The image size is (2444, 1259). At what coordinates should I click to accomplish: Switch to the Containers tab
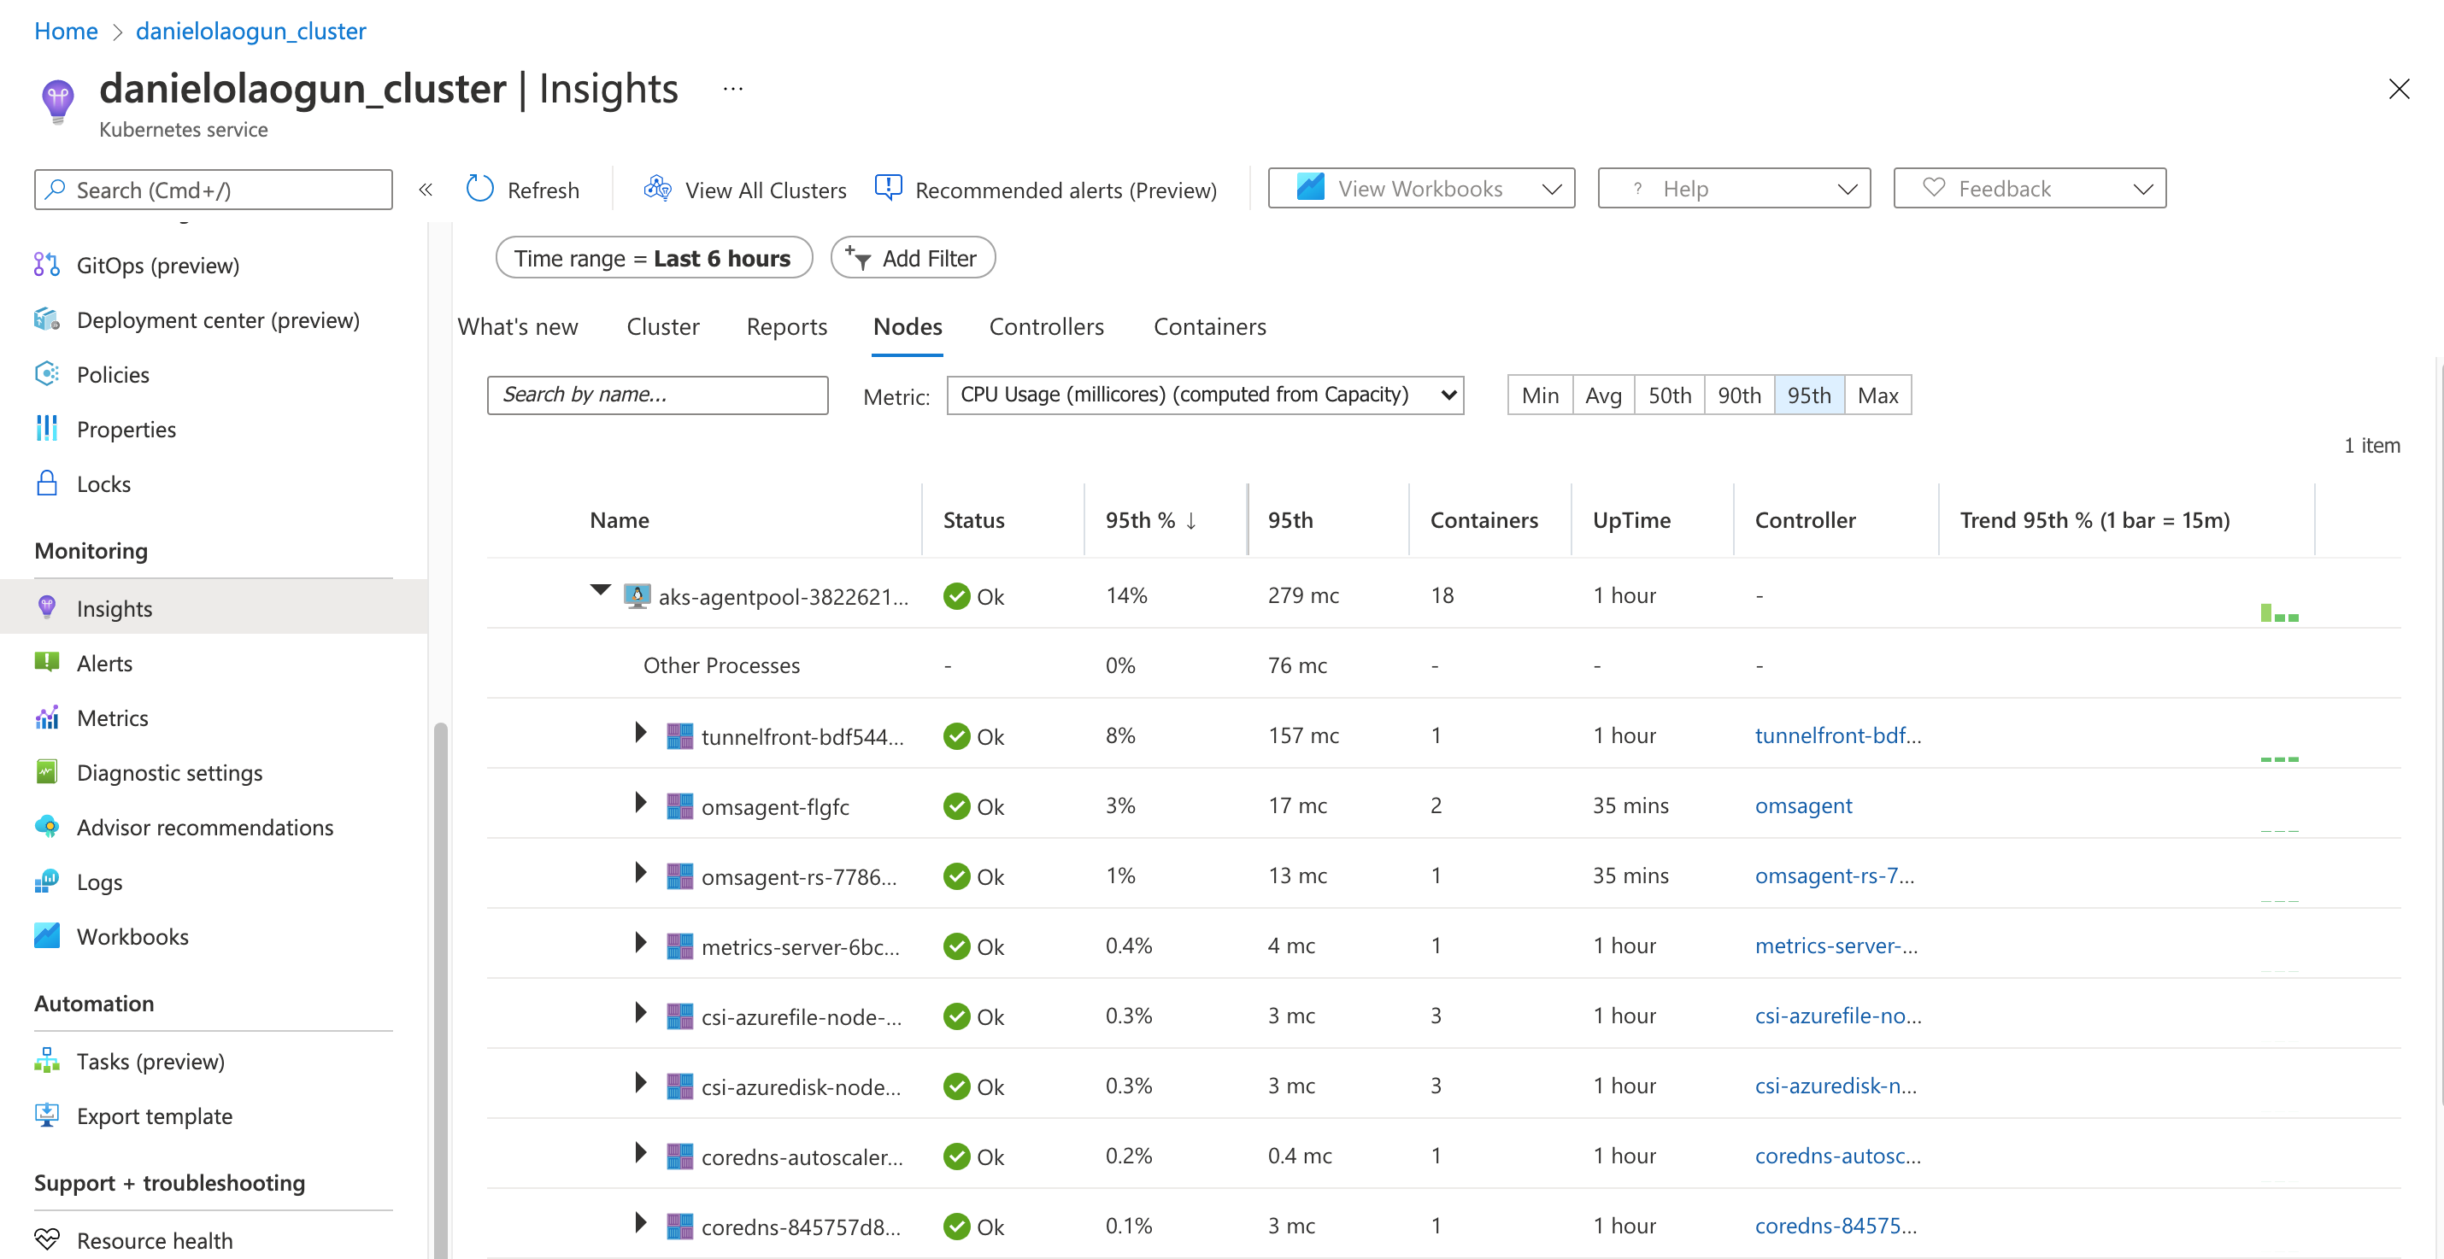[x=1208, y=326]
